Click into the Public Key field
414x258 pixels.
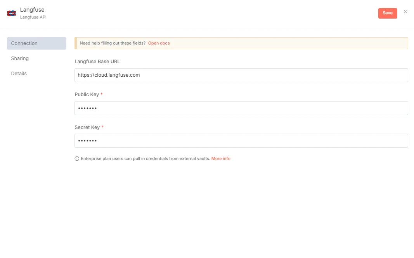(x=241, y=108)
